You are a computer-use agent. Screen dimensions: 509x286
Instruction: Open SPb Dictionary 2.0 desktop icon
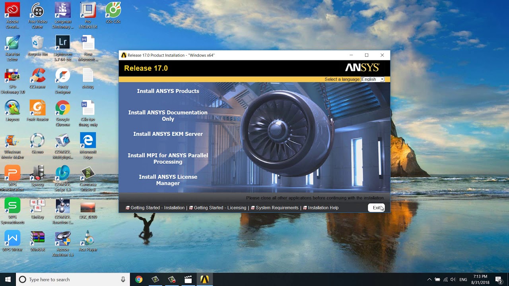[12, 81]
